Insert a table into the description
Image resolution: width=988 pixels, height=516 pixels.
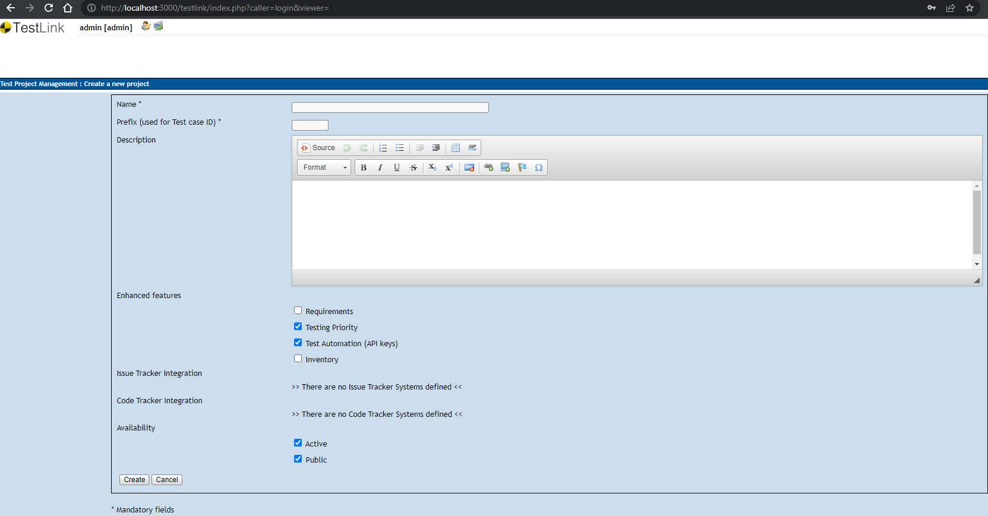456,148
